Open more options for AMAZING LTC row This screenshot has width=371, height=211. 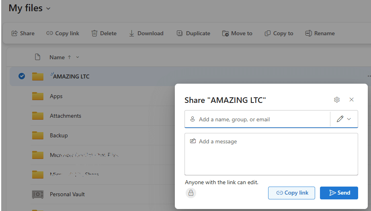point(369,76)
